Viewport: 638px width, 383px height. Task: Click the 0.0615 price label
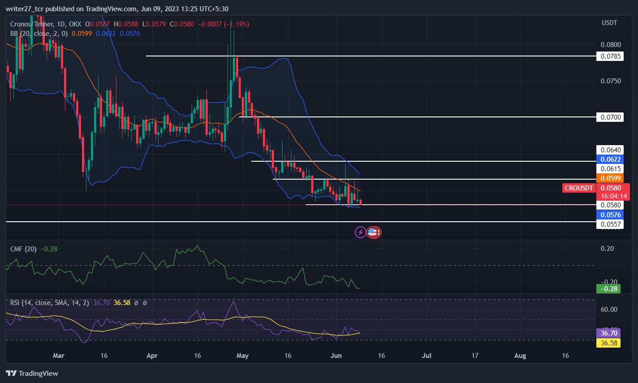(x=610, y=169)
